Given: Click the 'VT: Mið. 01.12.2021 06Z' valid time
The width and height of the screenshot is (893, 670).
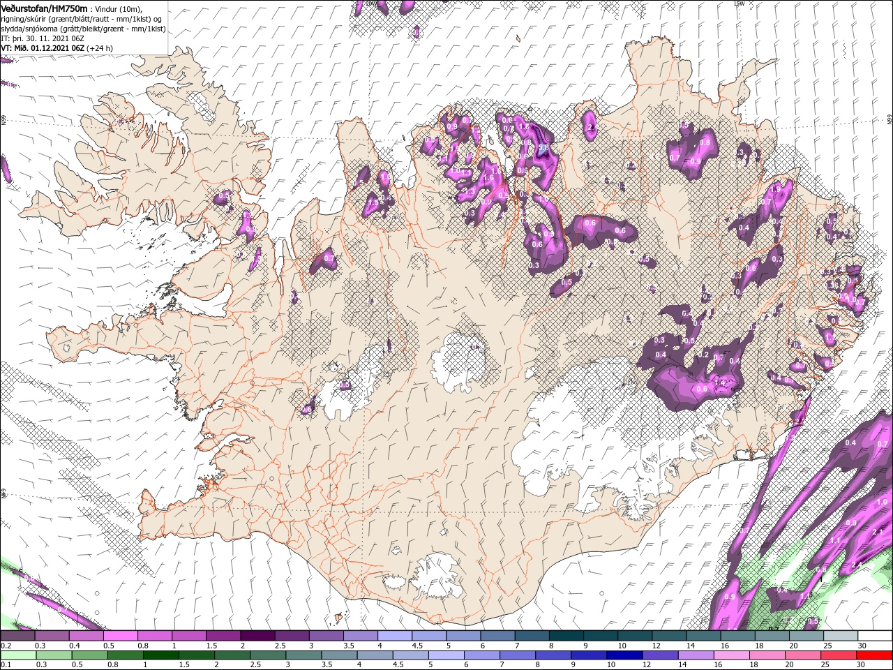Looking at the screenshot, I should pyautogui.click(x=43, y=48).
